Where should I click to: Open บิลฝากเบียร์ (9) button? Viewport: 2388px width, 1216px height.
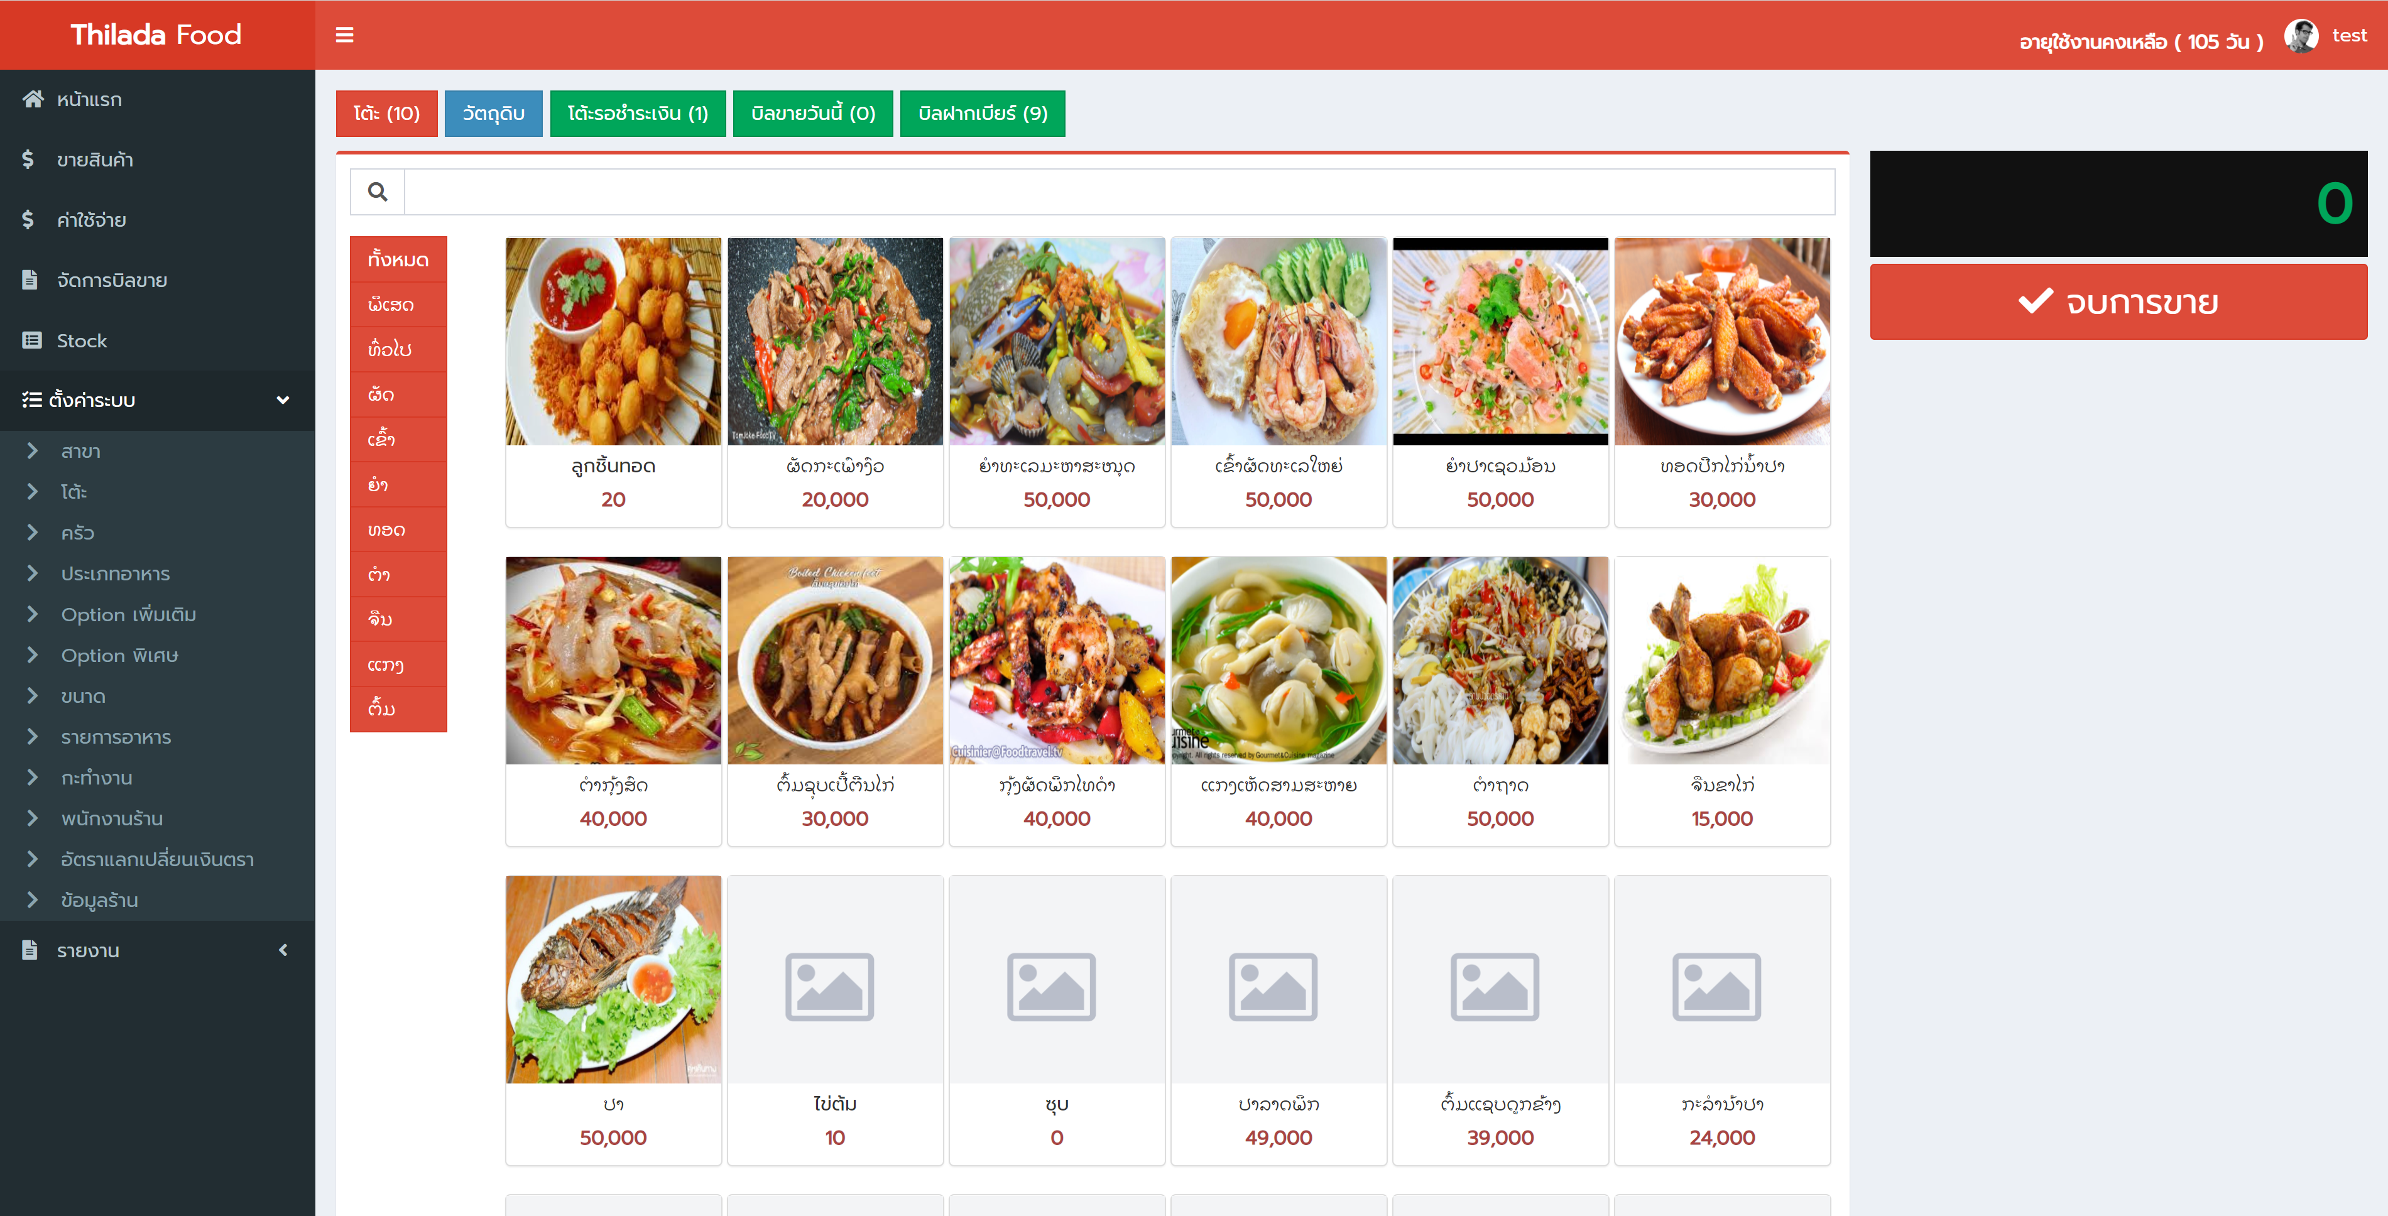point(983,113)
